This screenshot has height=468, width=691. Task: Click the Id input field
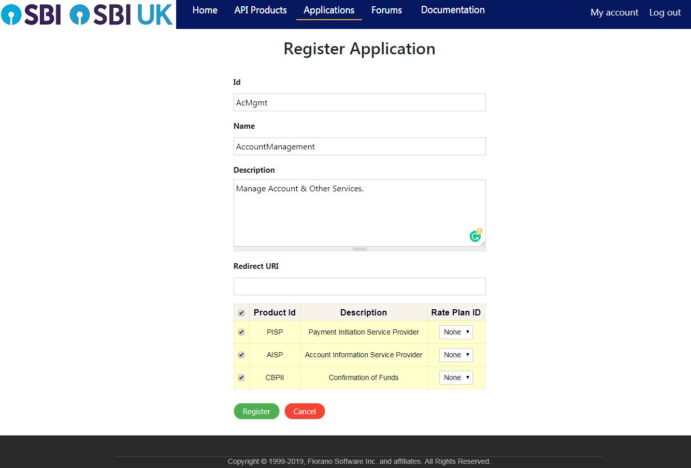(359, 102)
